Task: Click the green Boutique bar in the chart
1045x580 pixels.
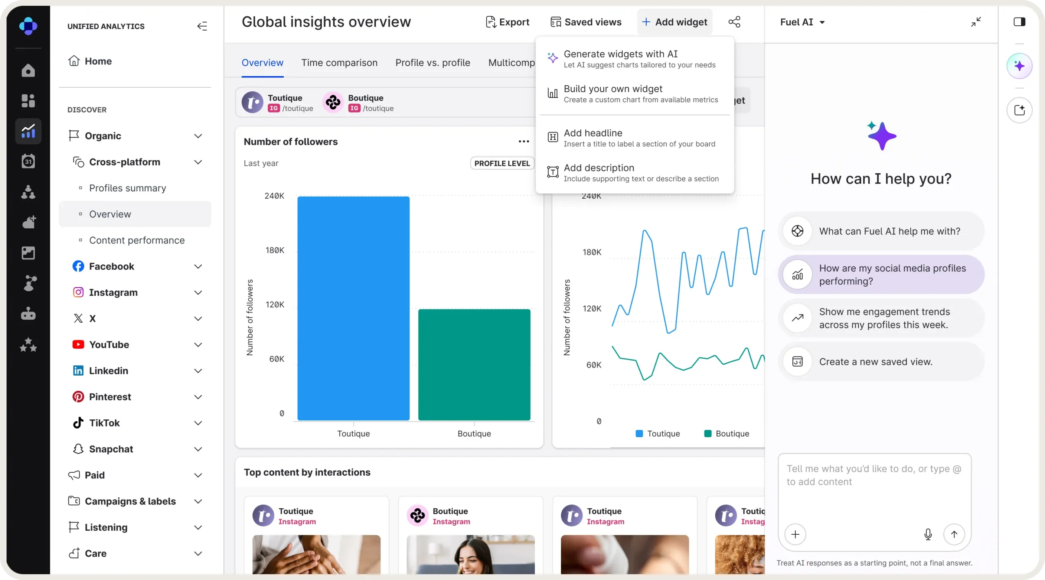Action: coord(474,365)
